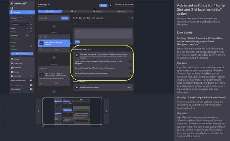
Task: Go to the previous image in the carousel
Action: coord(38,111)
